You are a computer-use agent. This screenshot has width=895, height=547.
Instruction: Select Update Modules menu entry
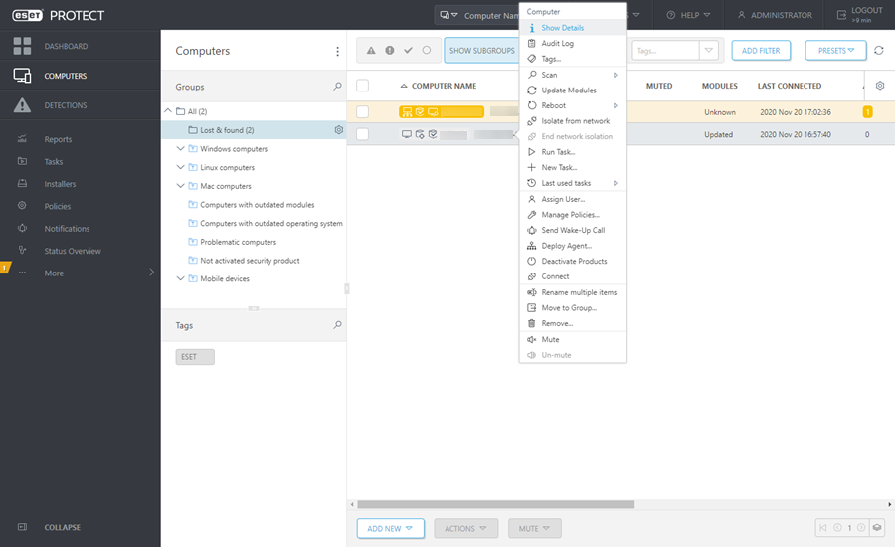tap(573, 91)
